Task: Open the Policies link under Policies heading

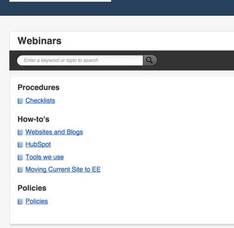Action: pyautogui.click(x=37, y=201)
